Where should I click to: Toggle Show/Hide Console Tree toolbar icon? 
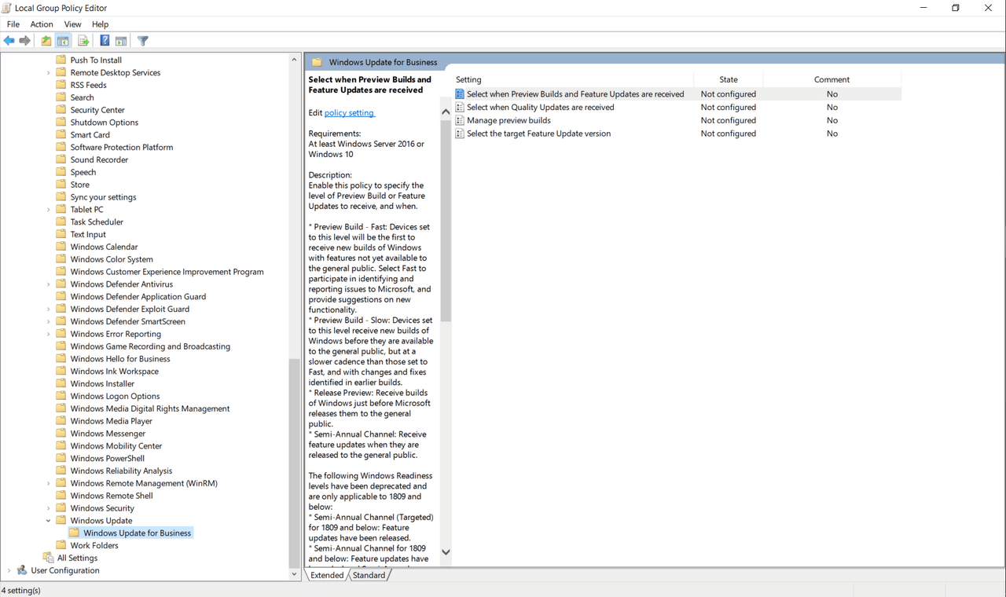(x=63, y=41)
